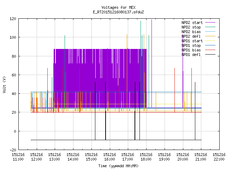The image size is (226, 169).
Task: Click the red NPD1 bias legend line
Action: [210, 50]
